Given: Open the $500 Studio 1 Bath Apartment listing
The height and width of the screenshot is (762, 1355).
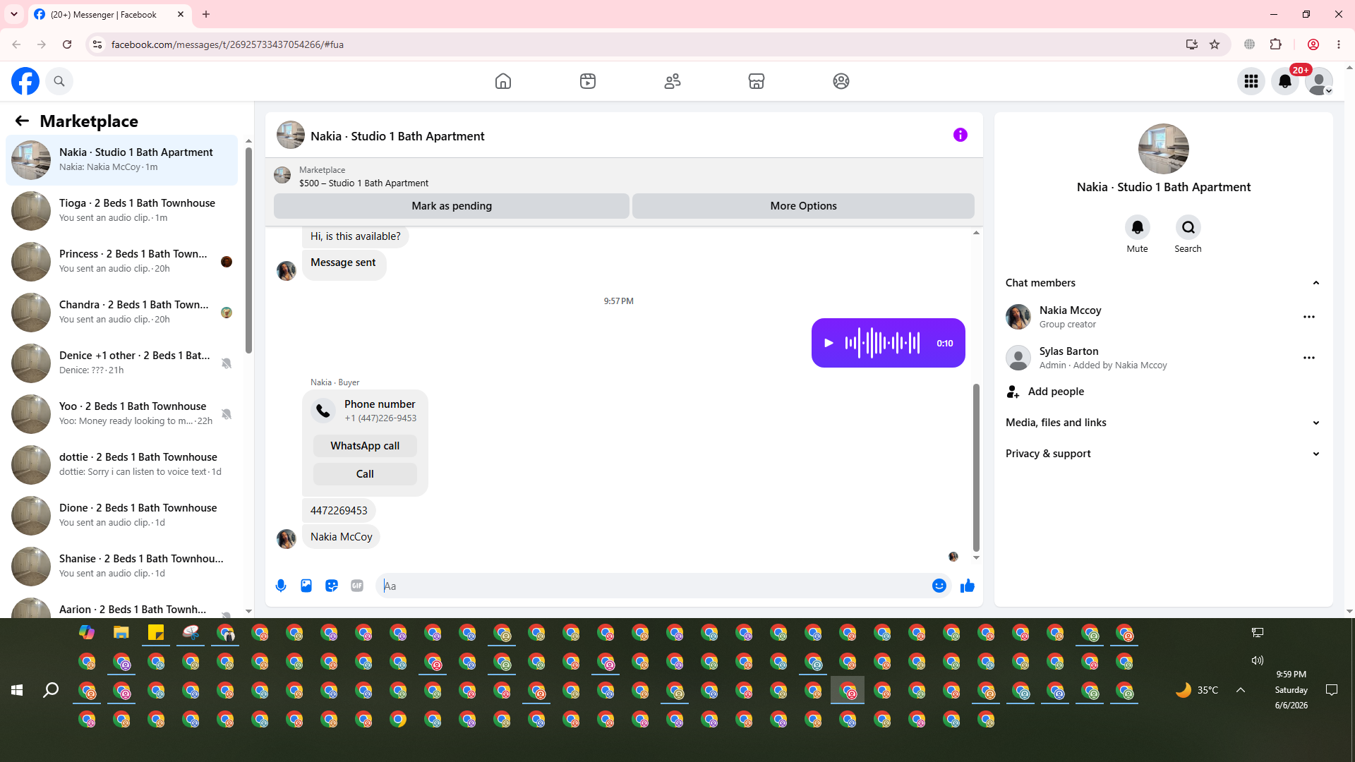Looking at the screenshot, I should pyautogui.click(x=363, y=183).
